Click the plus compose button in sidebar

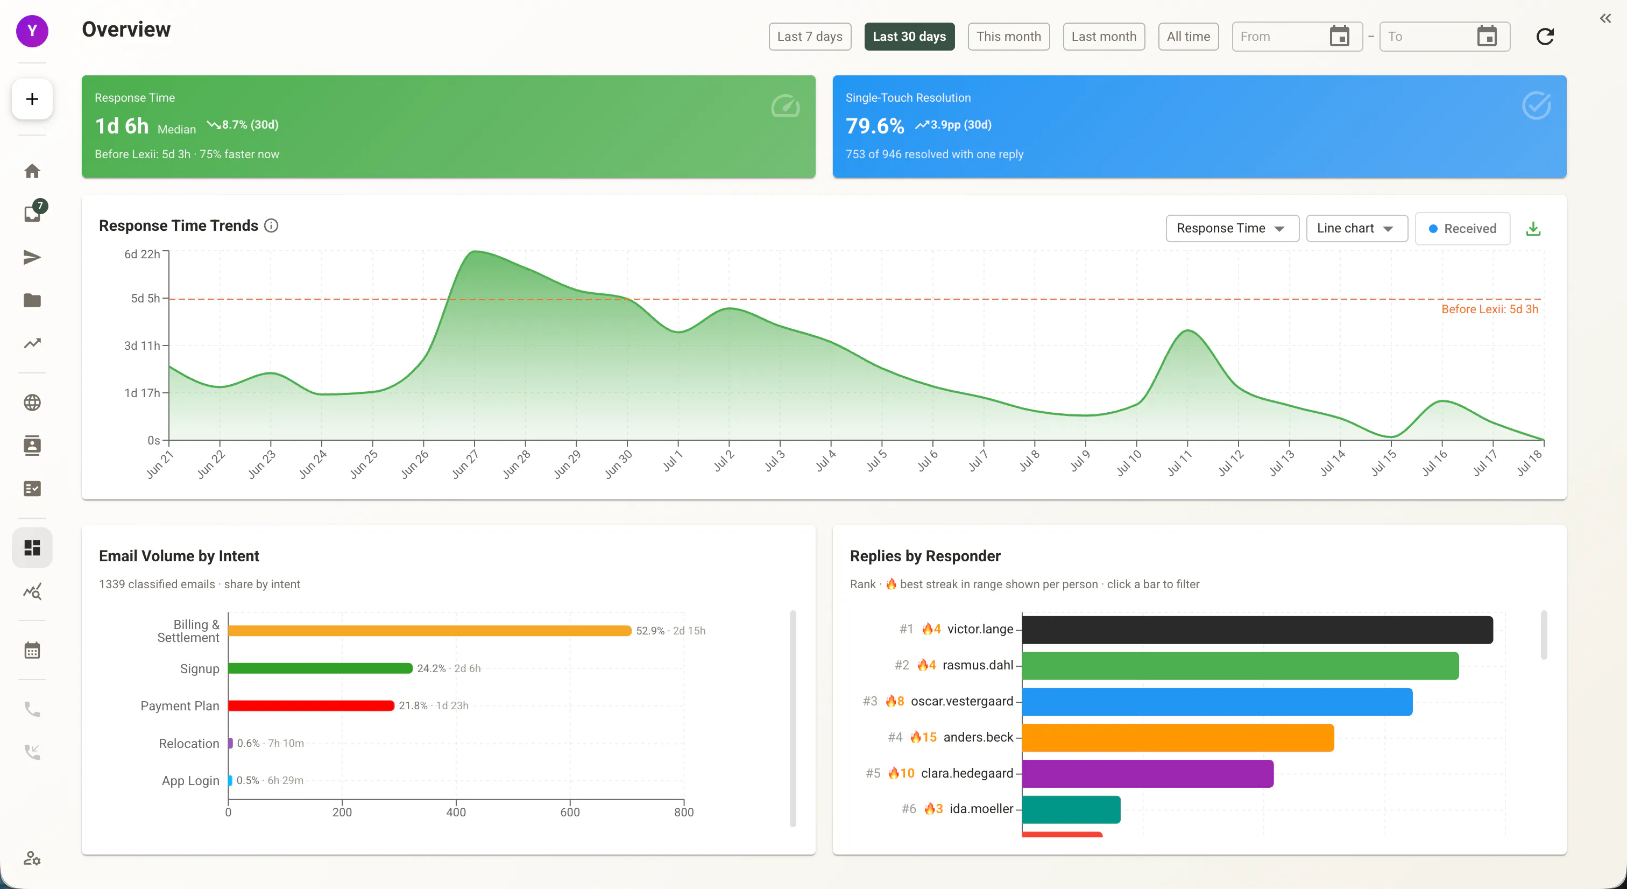(32, 99)
